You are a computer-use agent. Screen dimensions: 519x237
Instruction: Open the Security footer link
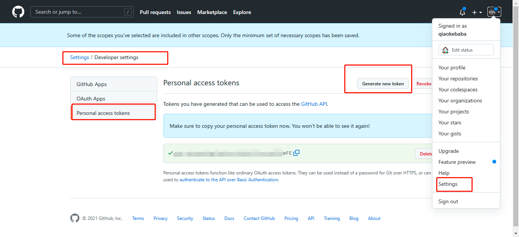click(x=185, y=218)
